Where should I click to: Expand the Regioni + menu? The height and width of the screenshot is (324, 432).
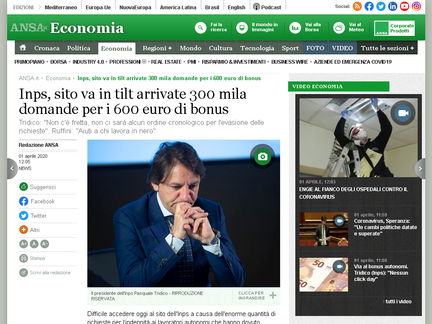[157, 48]
